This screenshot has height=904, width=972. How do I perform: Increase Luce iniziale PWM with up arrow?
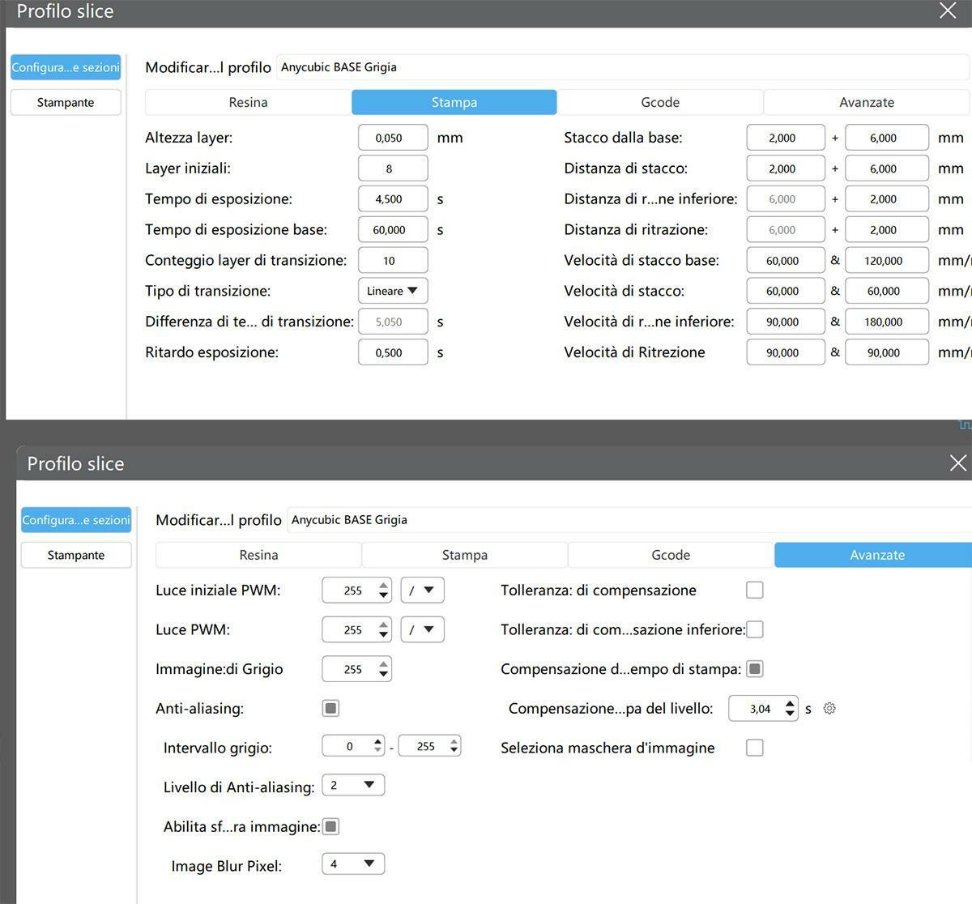tap(383, 585)
